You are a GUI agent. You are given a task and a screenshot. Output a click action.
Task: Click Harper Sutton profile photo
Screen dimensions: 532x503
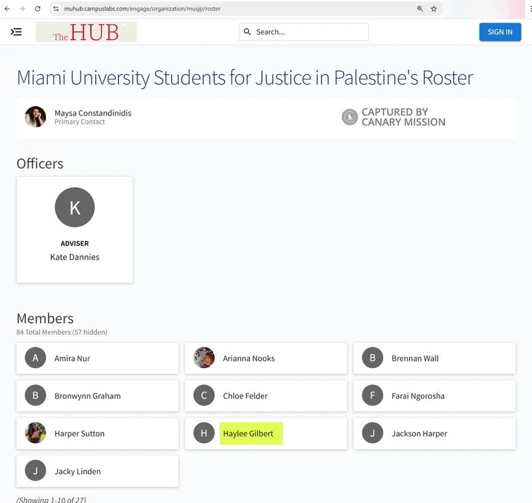click(x=35, y=433)
